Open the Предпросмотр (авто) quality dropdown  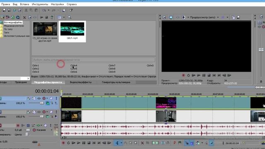coord(204,17)
